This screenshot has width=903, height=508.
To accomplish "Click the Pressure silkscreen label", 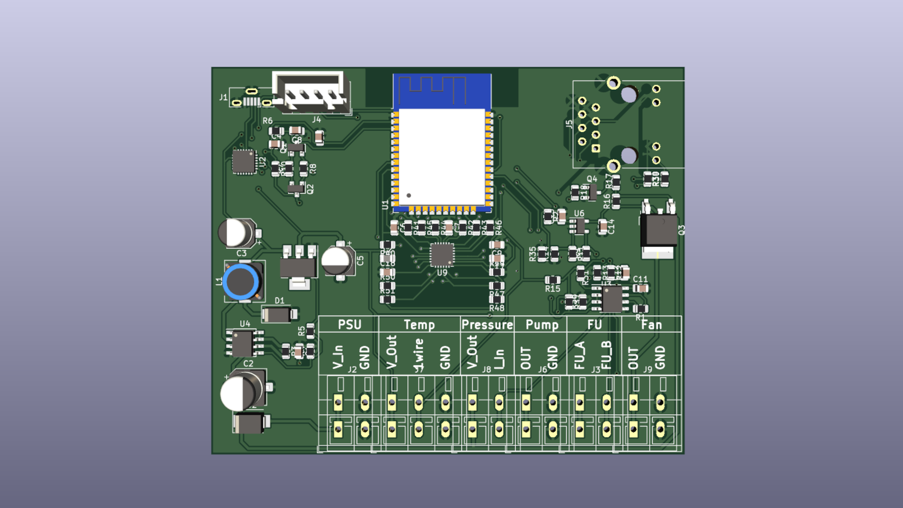I will pos(487,325).
